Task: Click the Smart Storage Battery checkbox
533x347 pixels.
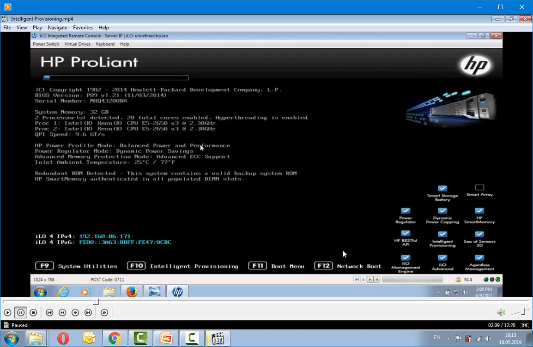Action: 442,188
